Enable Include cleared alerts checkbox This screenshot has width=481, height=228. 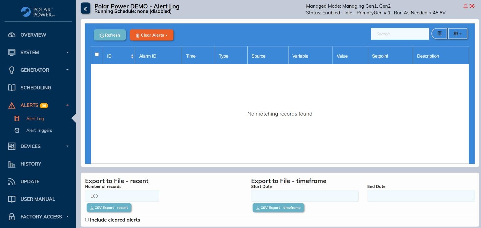click(x=87, y=220)
